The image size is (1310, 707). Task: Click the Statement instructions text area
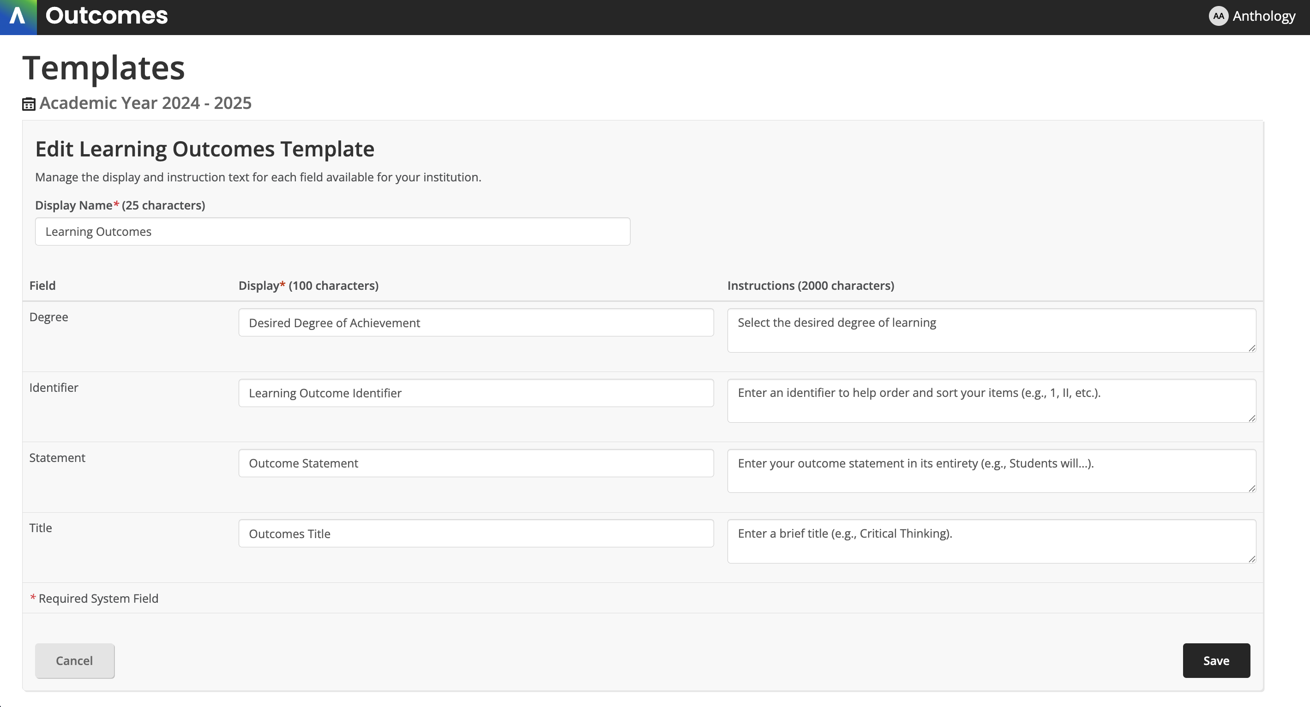991,471
